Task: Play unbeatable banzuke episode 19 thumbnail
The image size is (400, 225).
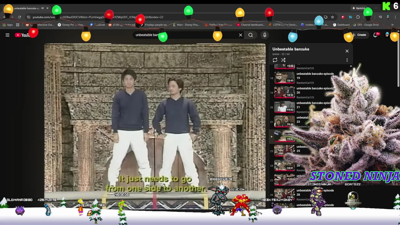Action: coord(284,77)
